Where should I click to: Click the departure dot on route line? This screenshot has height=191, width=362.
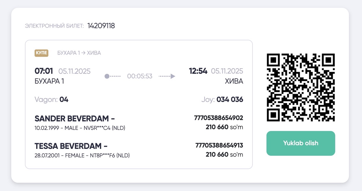(107, 76)
